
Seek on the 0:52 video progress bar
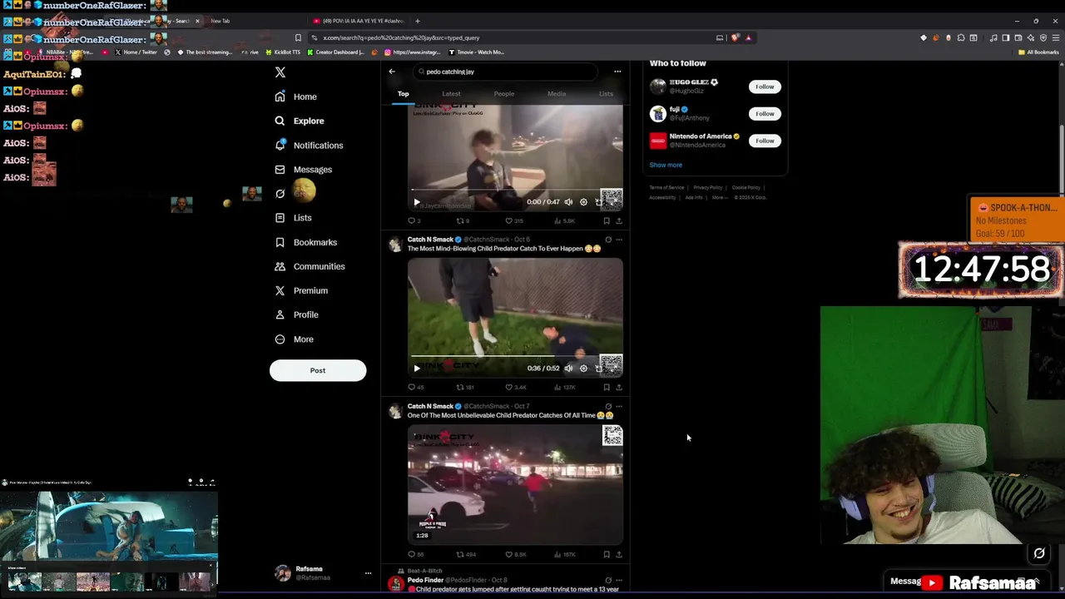(515, 356)
